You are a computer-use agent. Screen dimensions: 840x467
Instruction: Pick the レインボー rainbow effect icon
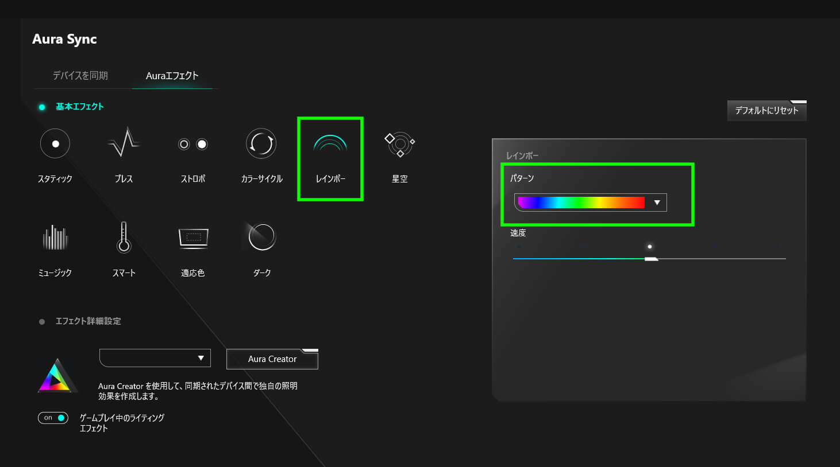330,143
